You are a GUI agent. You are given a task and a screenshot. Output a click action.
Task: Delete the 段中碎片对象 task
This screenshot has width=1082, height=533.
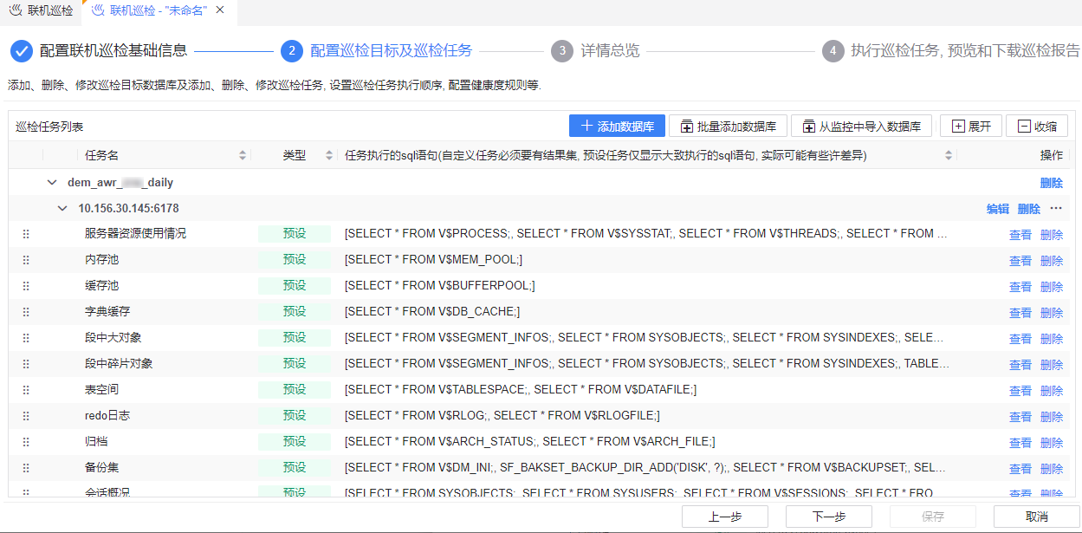pyautogui.click(x=1052, y=365)
